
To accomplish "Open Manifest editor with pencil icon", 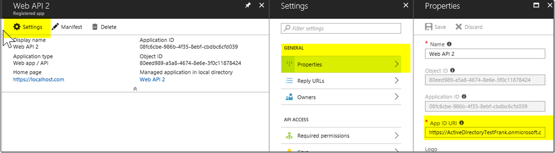I will [67, 27].
